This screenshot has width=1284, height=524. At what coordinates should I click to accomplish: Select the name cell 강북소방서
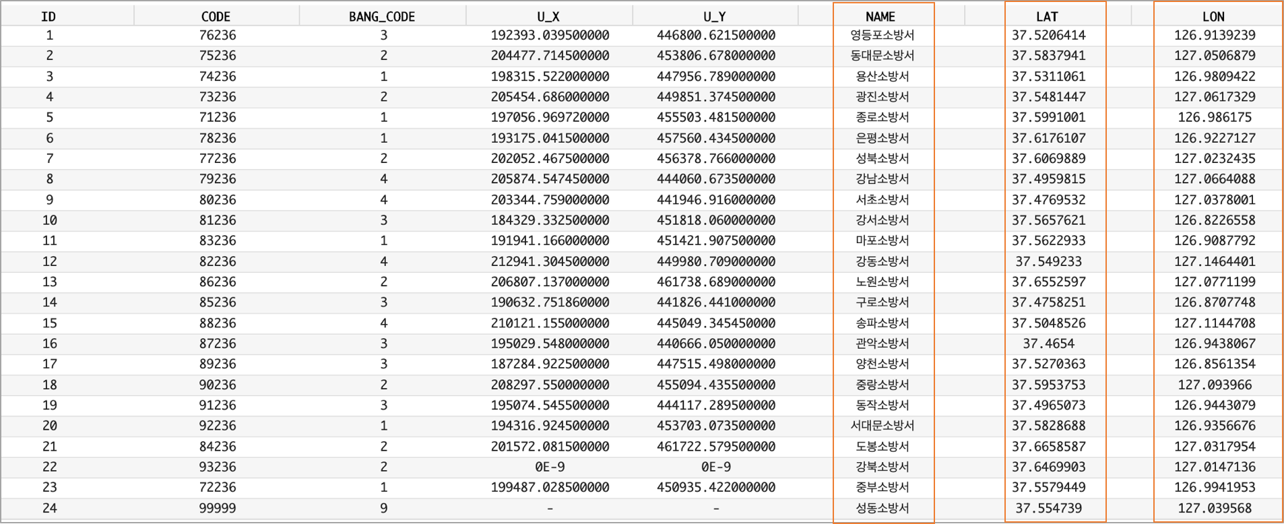coord(882,467)
